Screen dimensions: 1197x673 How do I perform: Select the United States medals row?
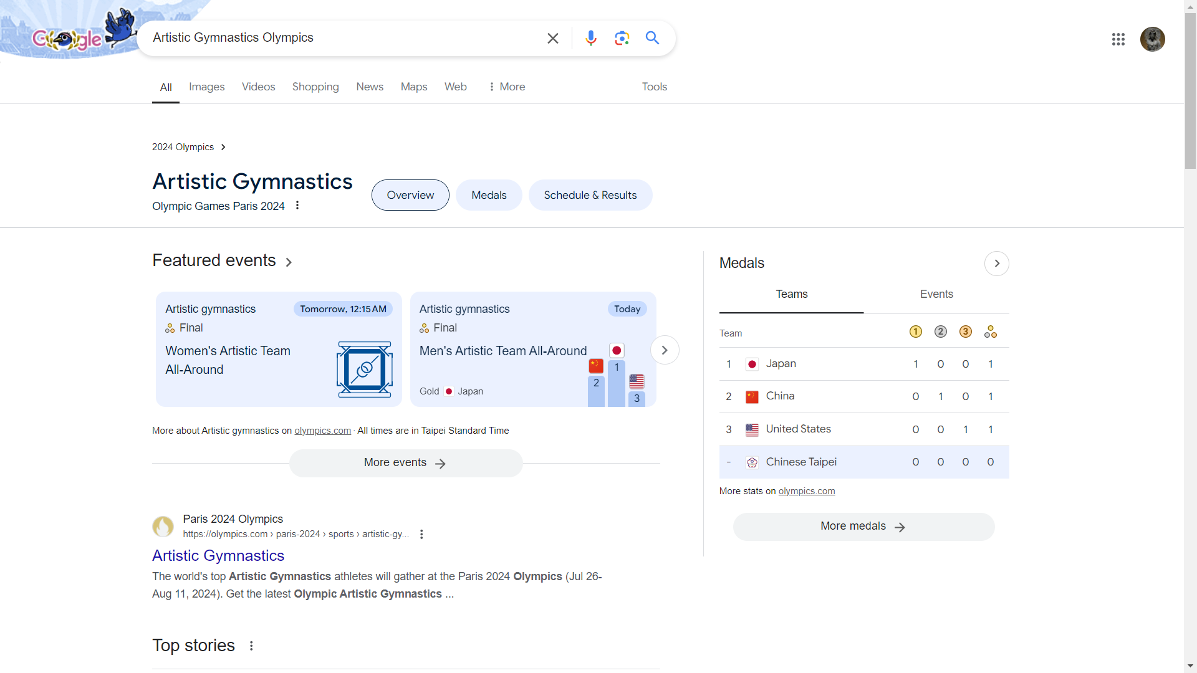coord(864,429)
